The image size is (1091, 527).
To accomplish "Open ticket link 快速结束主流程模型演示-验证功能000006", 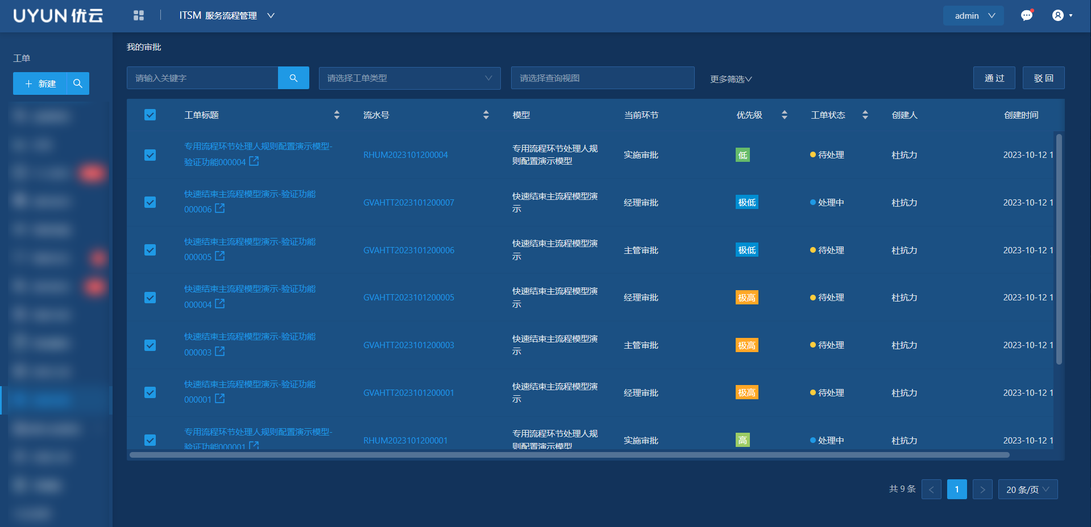I will (250, 202).
